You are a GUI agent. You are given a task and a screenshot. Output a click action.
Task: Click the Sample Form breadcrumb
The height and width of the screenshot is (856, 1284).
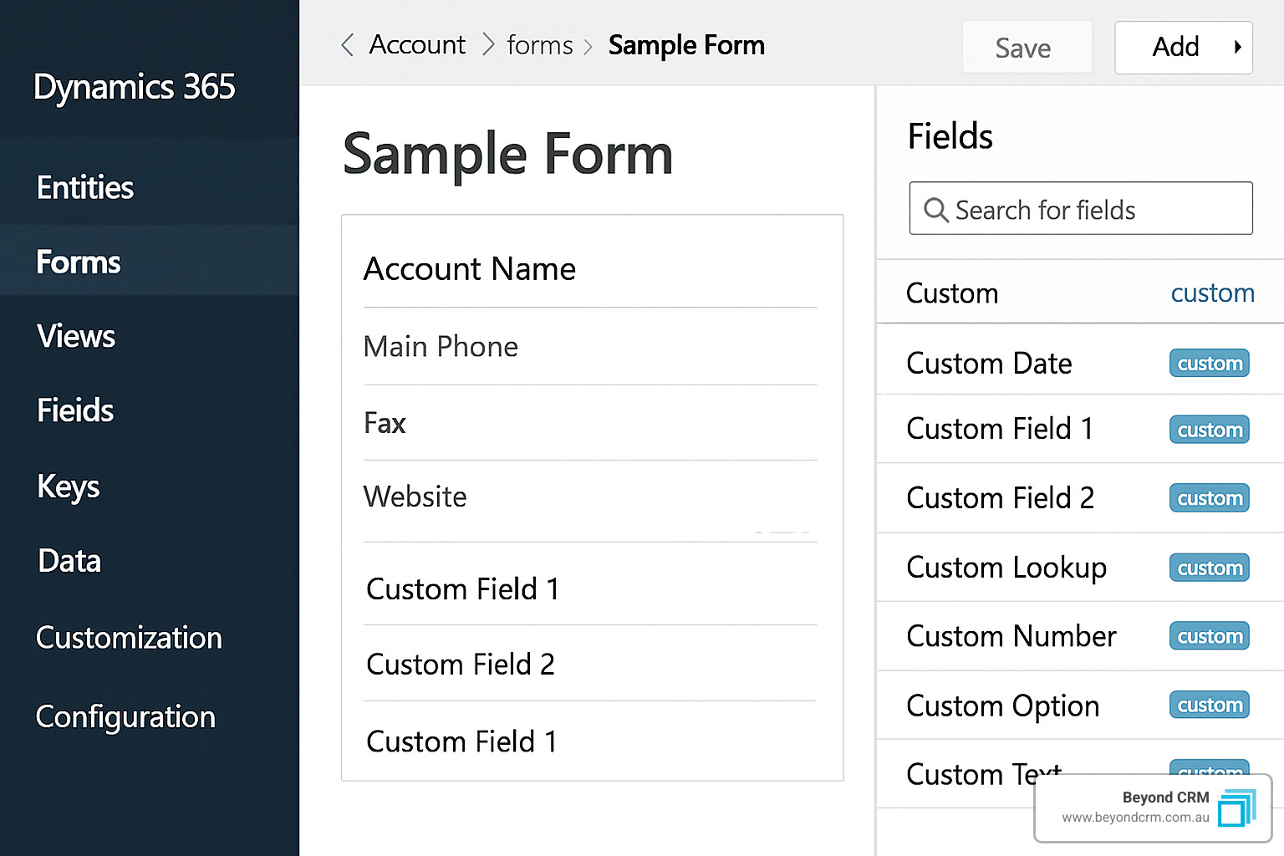point(686,45)
